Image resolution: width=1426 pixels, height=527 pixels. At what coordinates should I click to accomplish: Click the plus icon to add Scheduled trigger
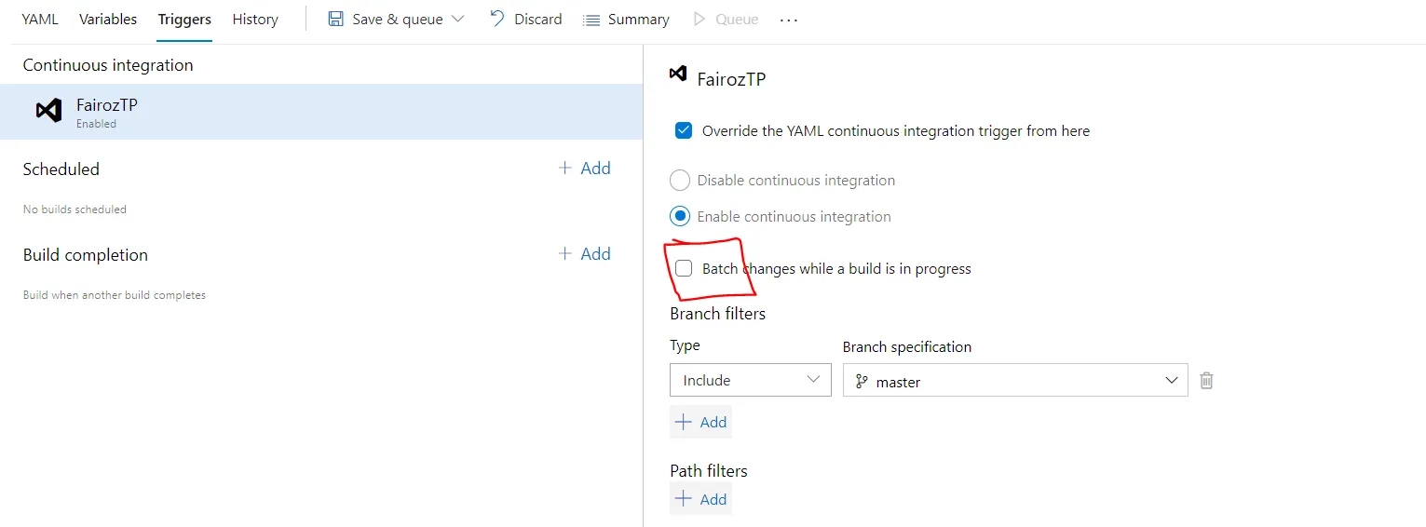click(x=564, y=169)
